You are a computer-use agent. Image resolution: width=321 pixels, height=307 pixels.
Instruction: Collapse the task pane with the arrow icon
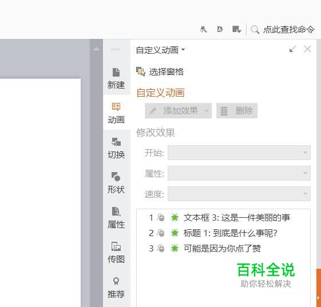click(292, 49)
